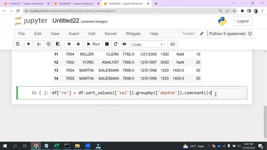267x150 pixels.
Task: Click the Trusted notebook button
Action: point(188,34)
